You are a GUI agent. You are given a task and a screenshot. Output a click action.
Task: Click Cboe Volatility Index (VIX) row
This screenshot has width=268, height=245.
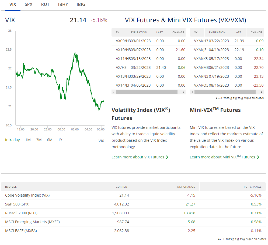pos(133,195)
